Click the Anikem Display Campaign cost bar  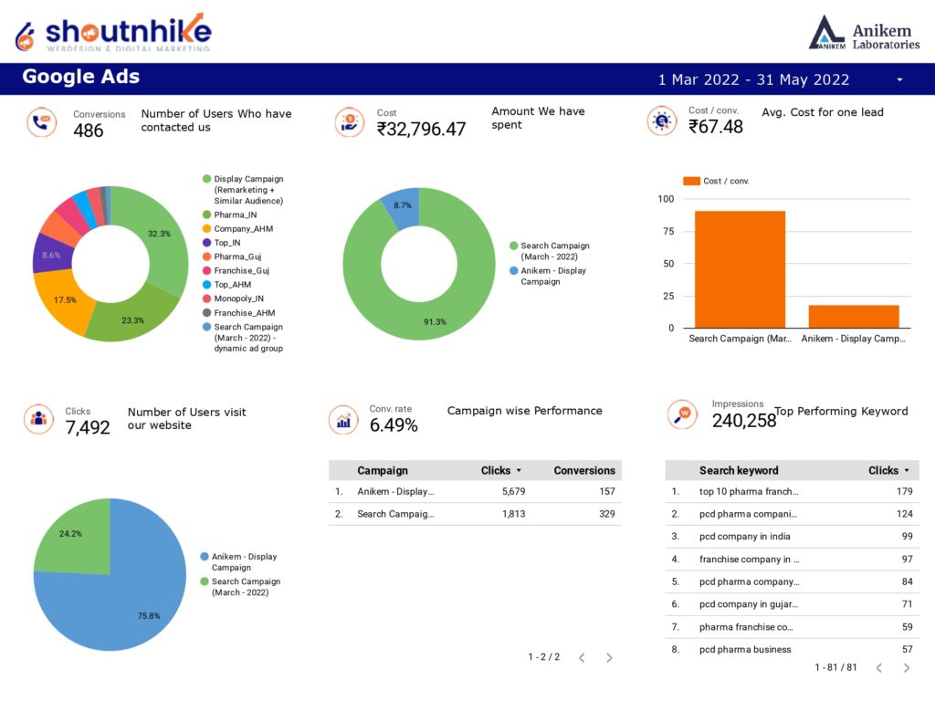(854, 317)
